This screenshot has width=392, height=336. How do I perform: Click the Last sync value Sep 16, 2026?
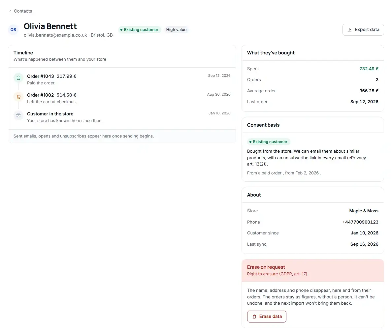tap(364, 244)
